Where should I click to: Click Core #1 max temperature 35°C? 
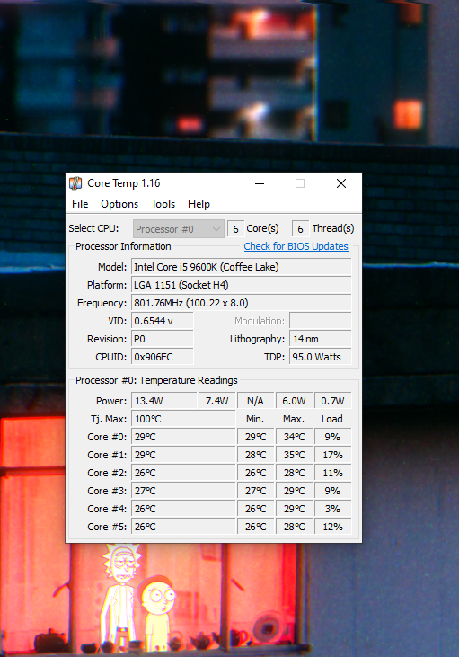pos(294,455)
